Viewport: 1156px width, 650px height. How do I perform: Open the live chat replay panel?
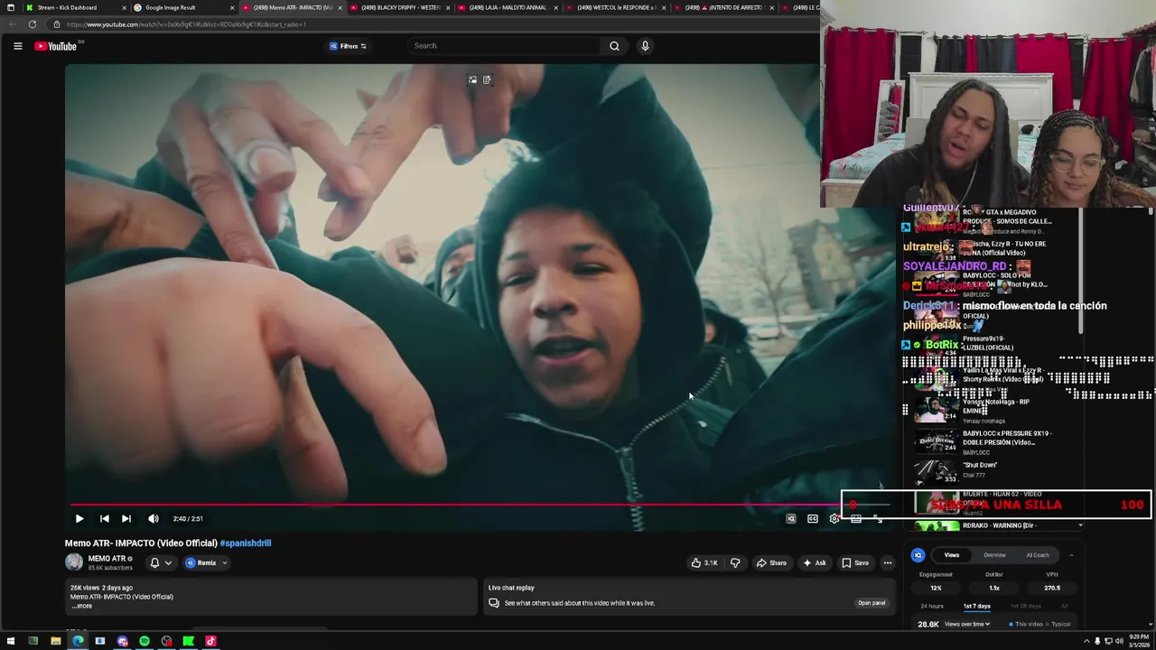[x=872, y=603]
